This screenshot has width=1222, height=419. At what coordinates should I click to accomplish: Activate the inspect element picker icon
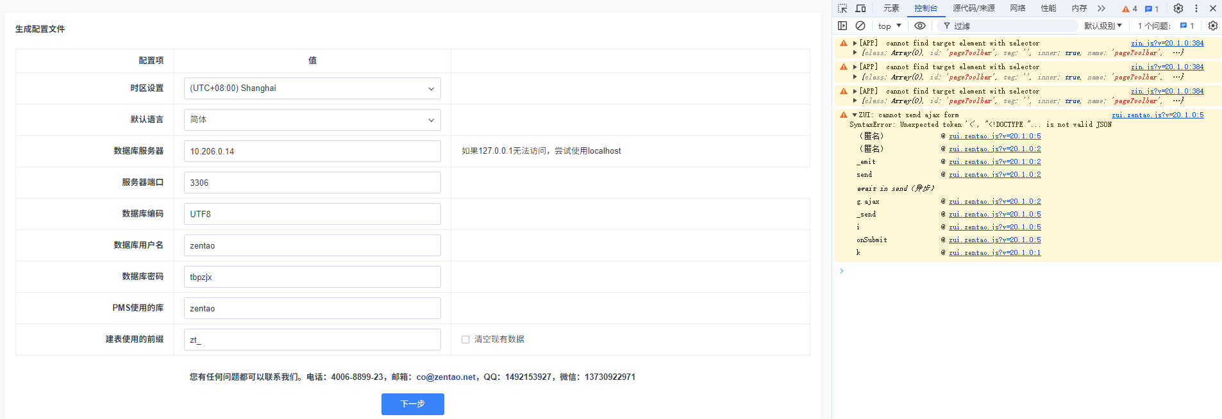(x=842, y=8)
